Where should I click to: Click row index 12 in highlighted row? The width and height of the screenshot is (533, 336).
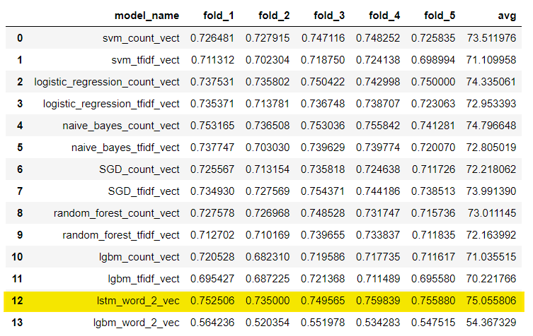(17, 301)
